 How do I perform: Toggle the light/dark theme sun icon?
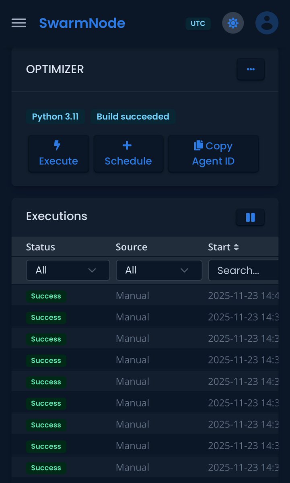(233, 23)
